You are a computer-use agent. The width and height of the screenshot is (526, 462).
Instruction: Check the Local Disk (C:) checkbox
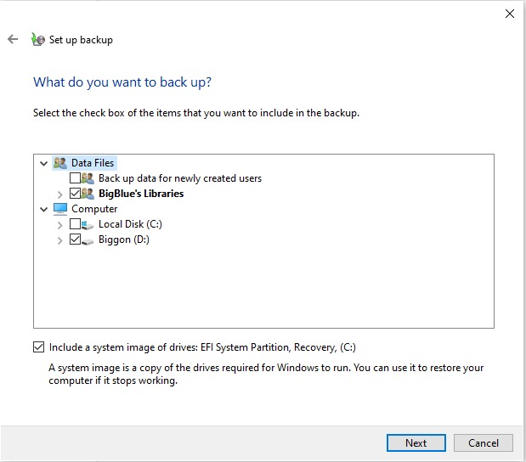[75, 224]
